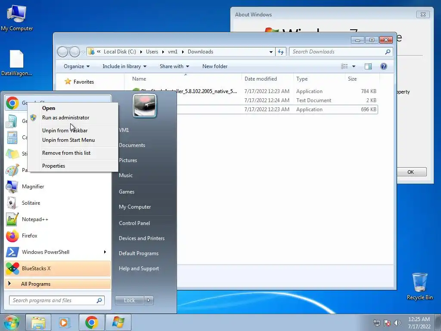Expand All Programs list
The width and height of the screenshot is (441, 331).
click(x=58, y=284)
